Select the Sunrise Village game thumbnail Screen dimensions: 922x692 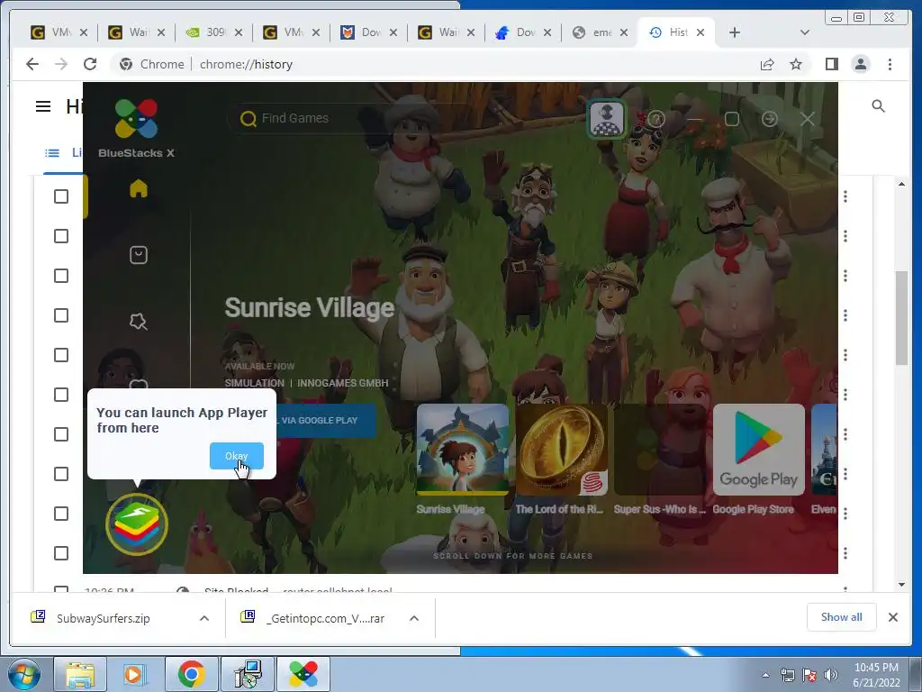point(463,450)
